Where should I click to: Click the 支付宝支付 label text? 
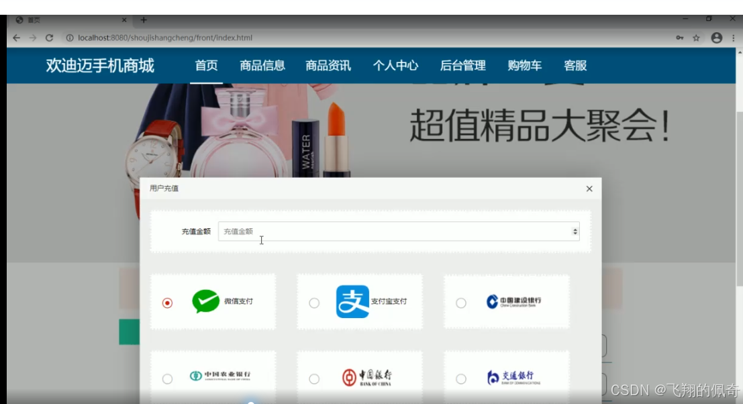pyautogui.click(x=389, y=301)
